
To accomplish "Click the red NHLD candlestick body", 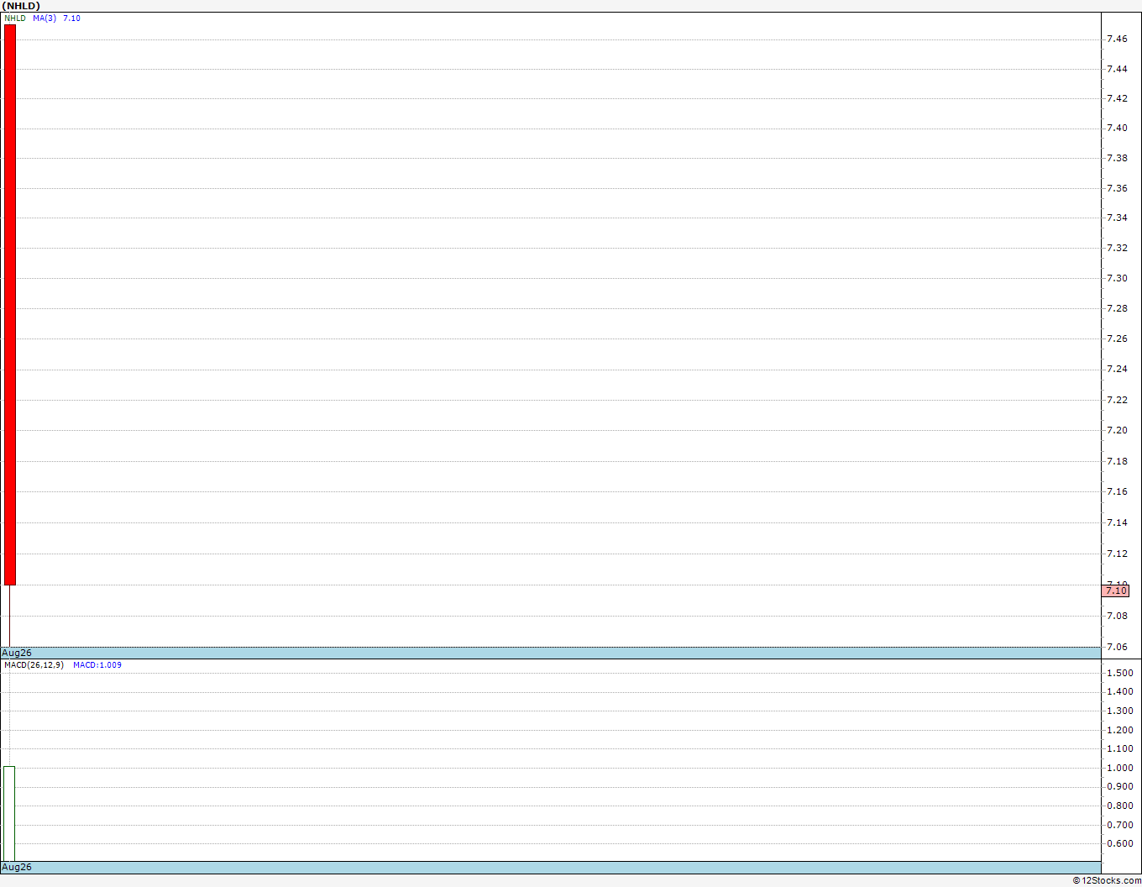I will pyautogui.click(x=10, y=305).
